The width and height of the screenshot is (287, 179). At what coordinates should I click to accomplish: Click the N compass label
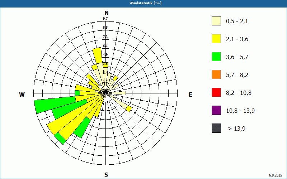pyautogui.click(x=107, y=13)
